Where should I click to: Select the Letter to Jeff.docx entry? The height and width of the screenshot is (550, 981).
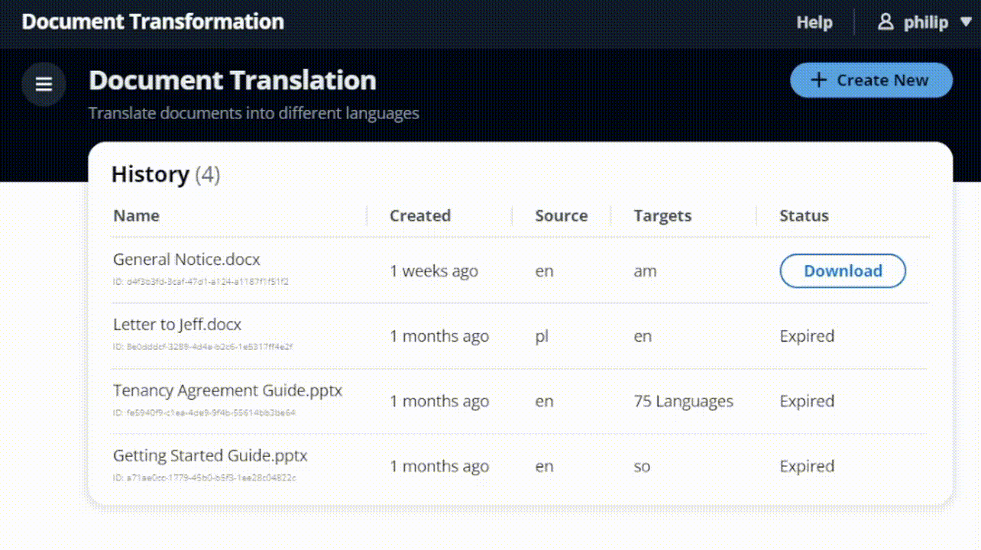tap(176, 324)
